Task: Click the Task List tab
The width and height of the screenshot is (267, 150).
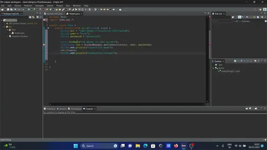Action: coord(218,14)
